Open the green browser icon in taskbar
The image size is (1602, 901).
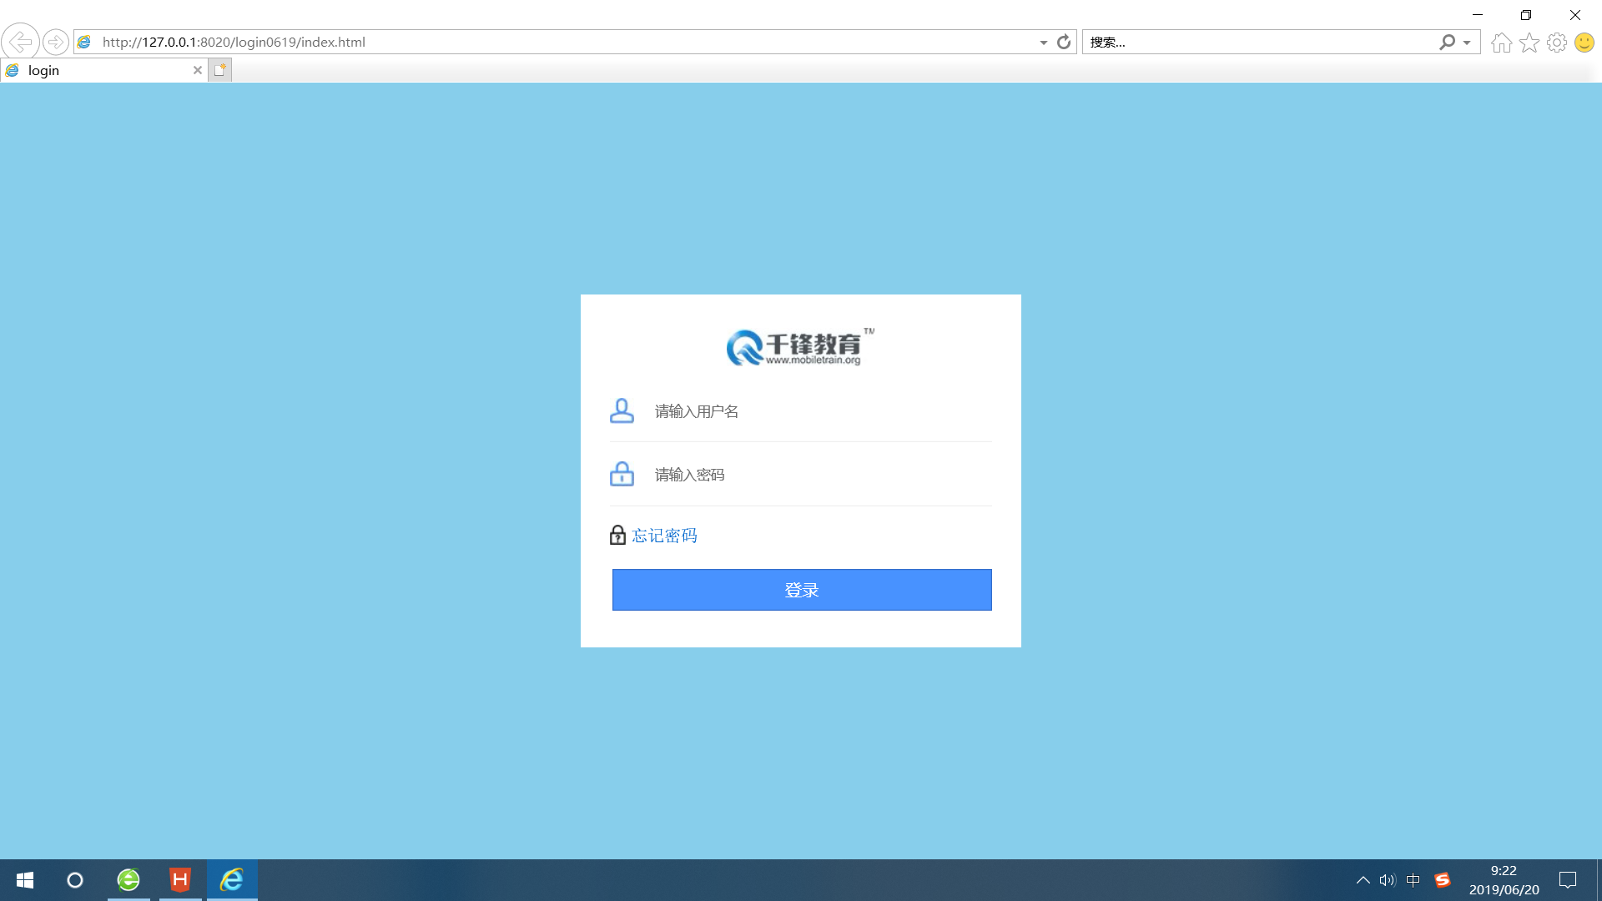pos(128,880)
